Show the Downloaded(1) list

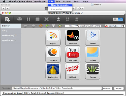(x=11, y=40)
